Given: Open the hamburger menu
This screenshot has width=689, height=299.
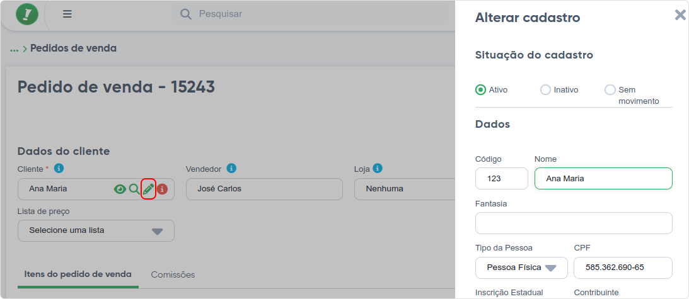Looking at the screenshot, I should point(67,14).
